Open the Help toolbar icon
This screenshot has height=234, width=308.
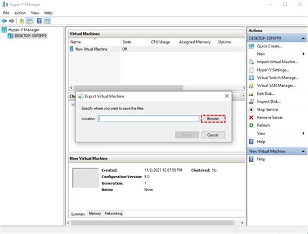click(39, 21)
